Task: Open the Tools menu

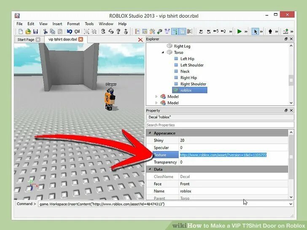Action: (89, 24)
